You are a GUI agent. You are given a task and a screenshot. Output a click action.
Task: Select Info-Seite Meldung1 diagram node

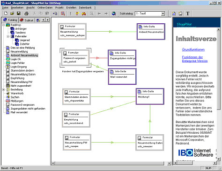150,96
